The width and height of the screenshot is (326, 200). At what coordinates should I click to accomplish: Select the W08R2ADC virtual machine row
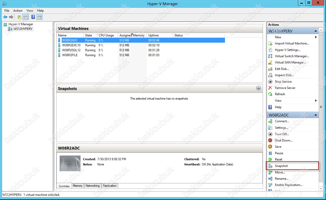tap(141, 40)
